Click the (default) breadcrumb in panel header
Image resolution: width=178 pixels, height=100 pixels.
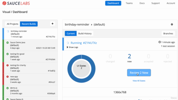[99, 24]
